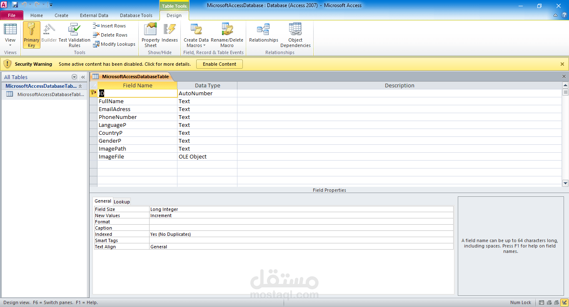Click the OLE Object data type cell

(x=207, y=157)
